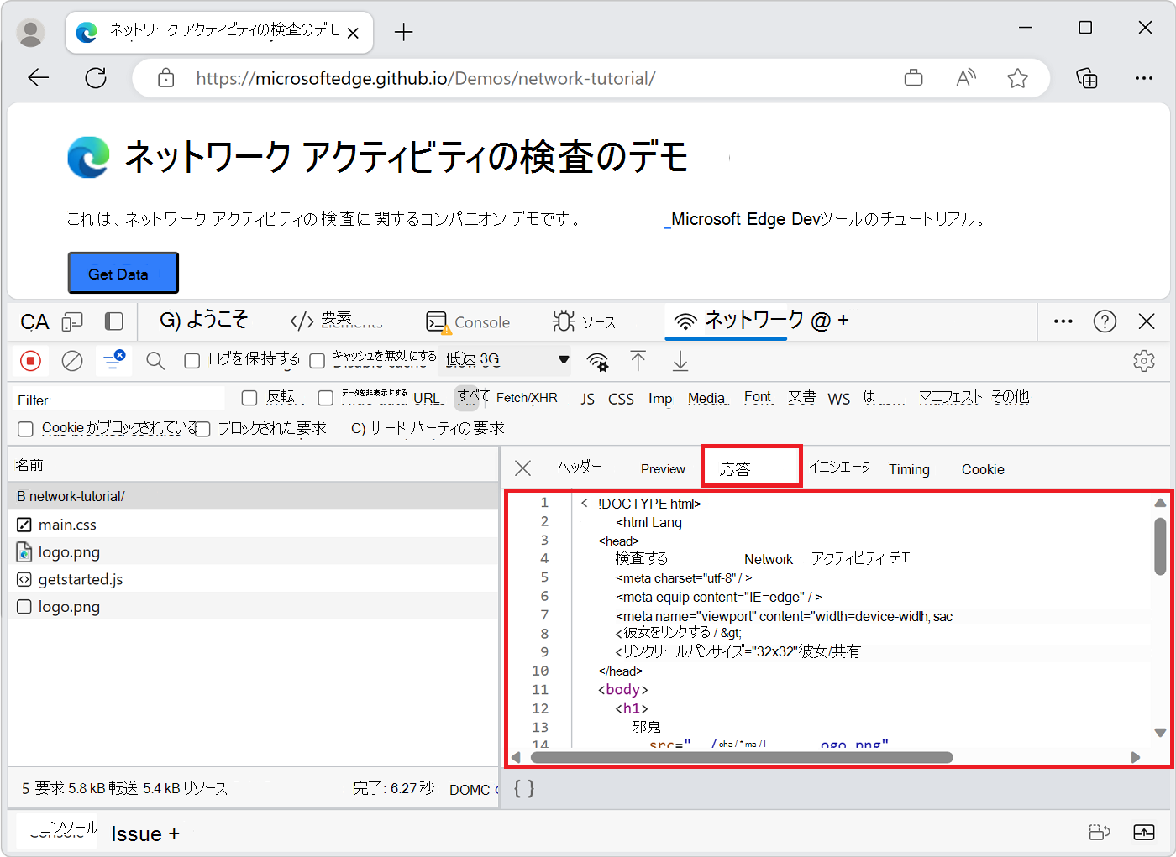Viewport: 1176px width, 857px height.
Task: Tick the ブロックされた要求 checkbox
Action: [x=202, y=429]
